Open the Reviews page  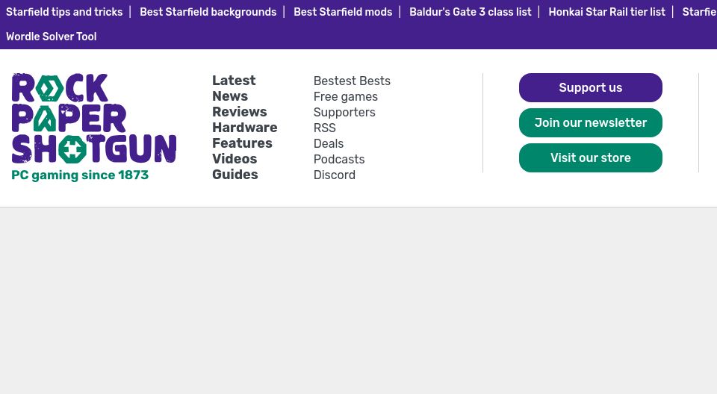240,111
